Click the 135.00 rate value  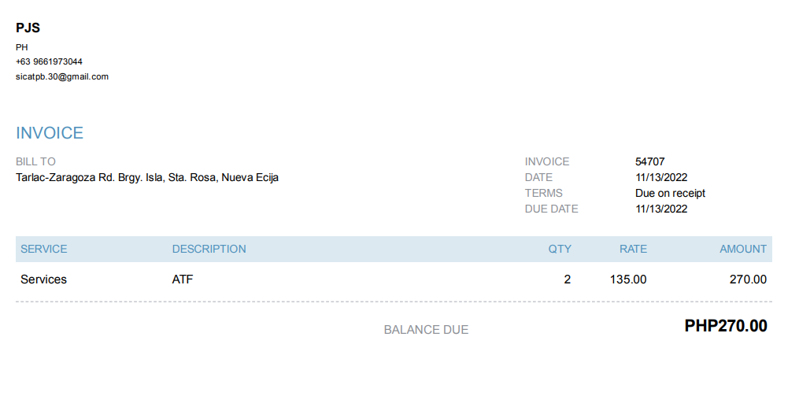[628, 279]
